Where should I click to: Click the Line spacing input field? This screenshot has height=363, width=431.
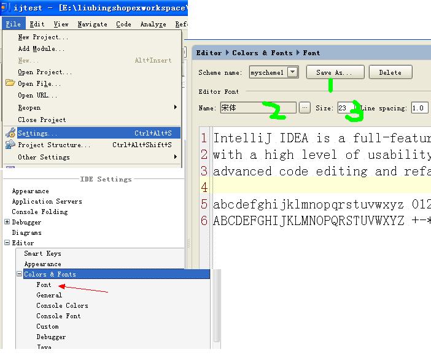point(419,108)
